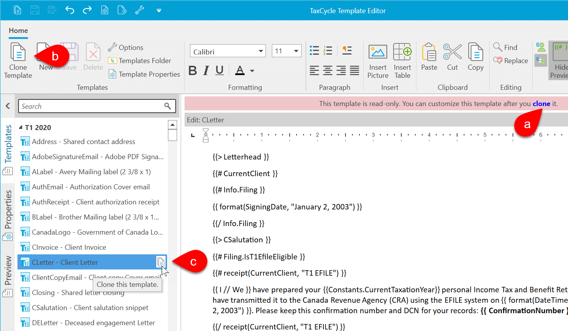Open the Templates Folder
The image size is (568, 331).
(140, 61)
